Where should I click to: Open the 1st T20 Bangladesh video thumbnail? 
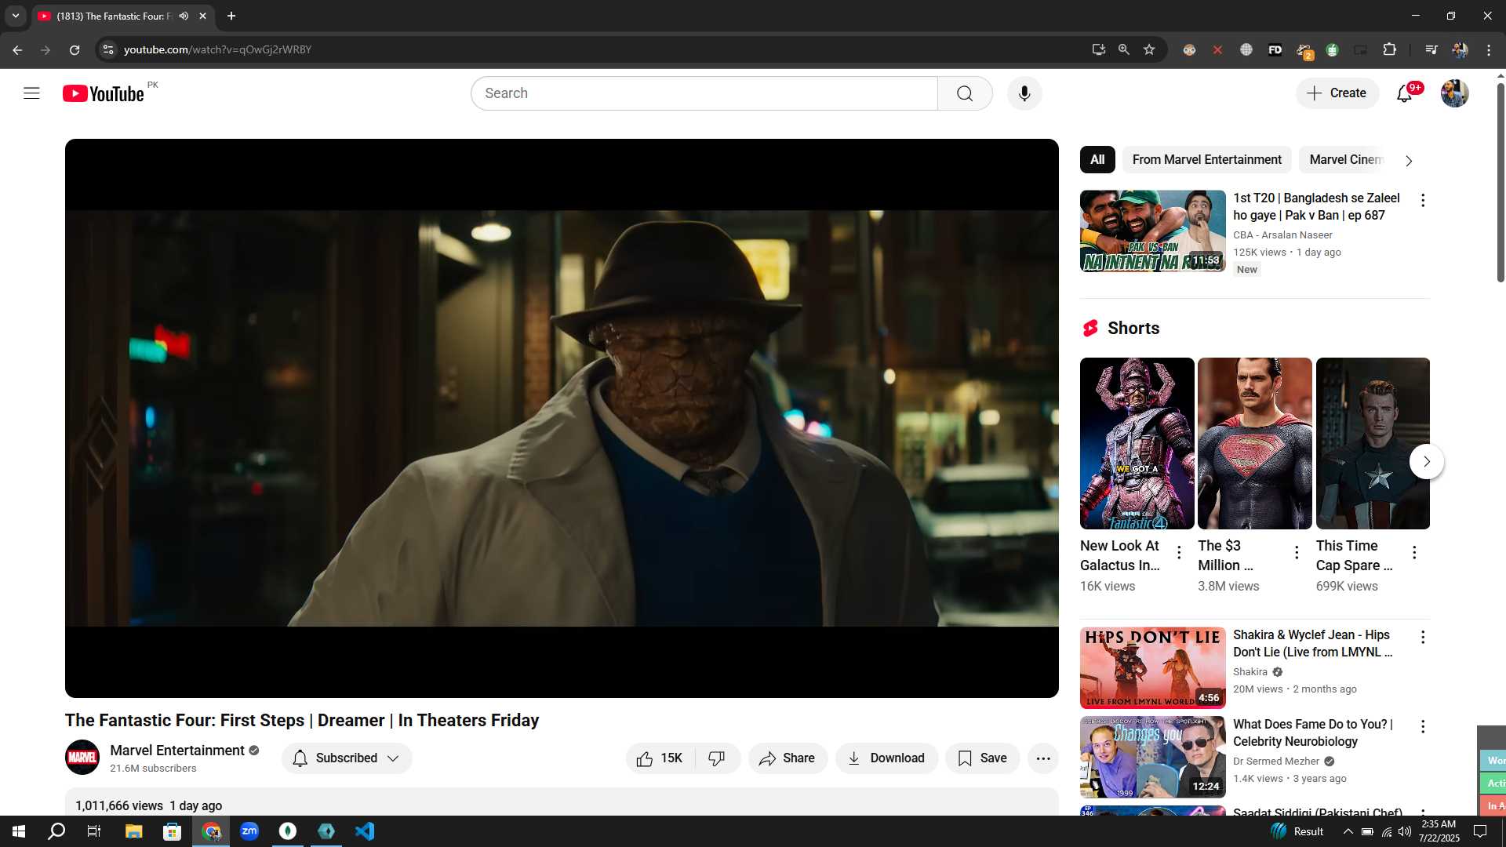(x=1152, y=231)
